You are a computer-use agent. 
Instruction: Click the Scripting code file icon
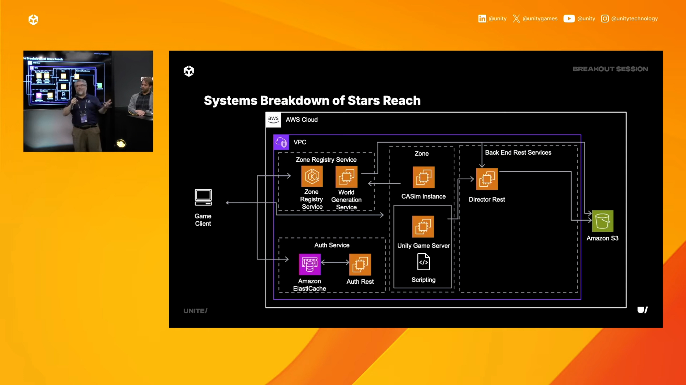click(x=423, y=262)
